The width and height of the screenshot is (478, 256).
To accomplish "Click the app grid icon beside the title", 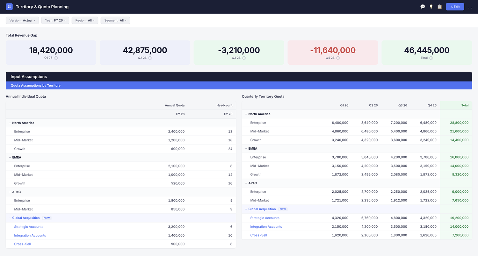I will pos(9,7).
